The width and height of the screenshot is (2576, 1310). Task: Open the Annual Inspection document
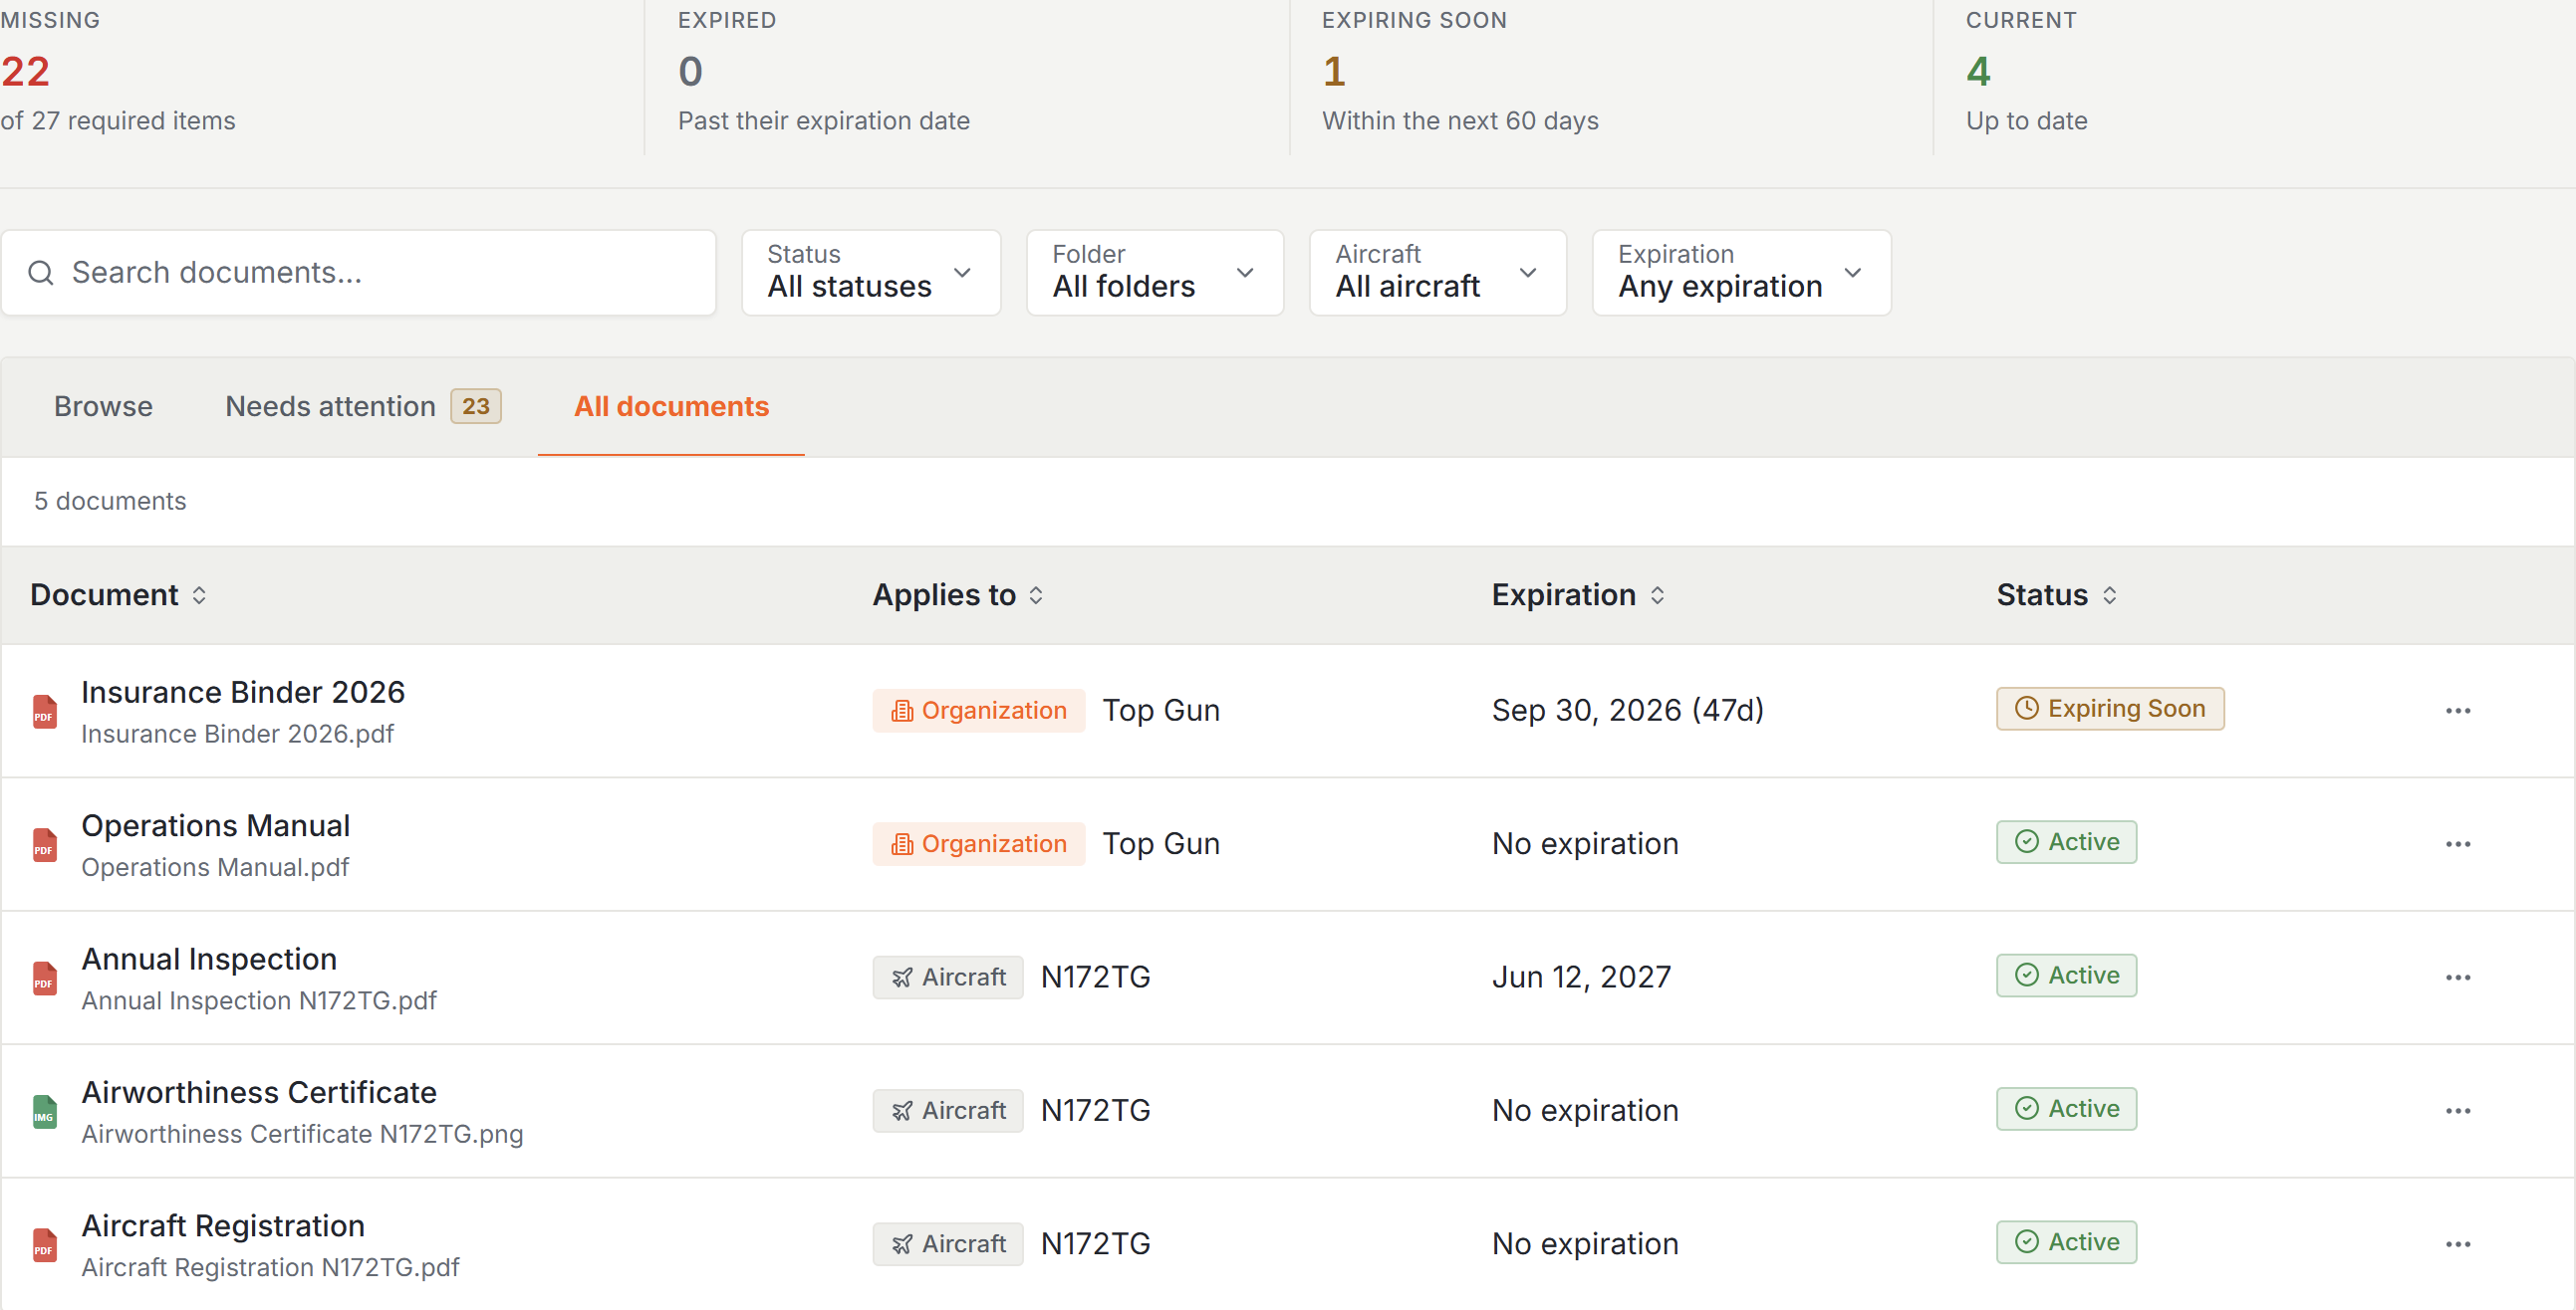point(209,960)
